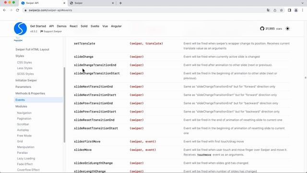The width and height of the screenshot is (307, 173).
Task: Click the slidePrevTransitionEnd event name
Action: [x=94, y=103]
